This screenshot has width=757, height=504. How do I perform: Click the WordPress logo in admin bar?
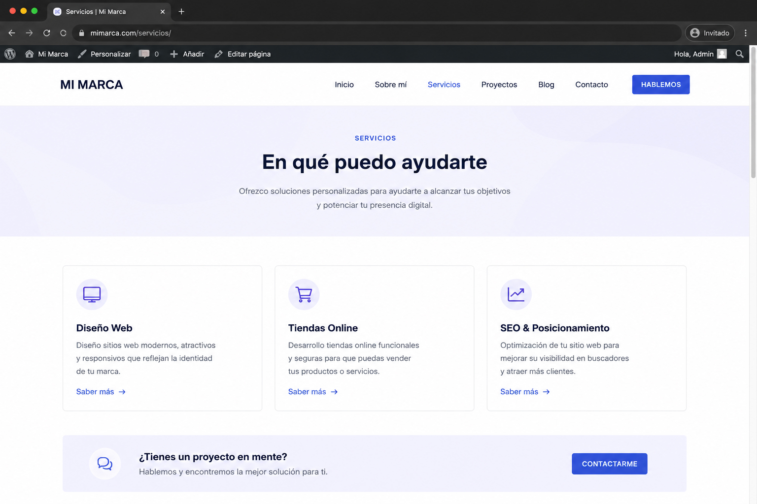10,54
